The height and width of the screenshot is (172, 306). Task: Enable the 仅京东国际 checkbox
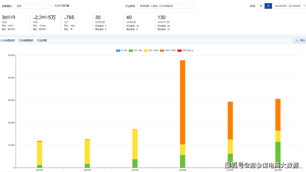(52, 6)
